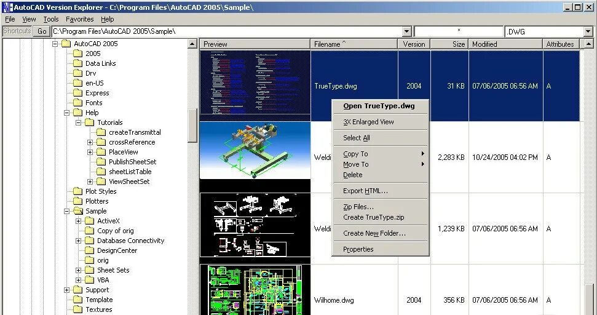597x315 pixels.
Task: Open the View menu
Action: coord(29,19)
